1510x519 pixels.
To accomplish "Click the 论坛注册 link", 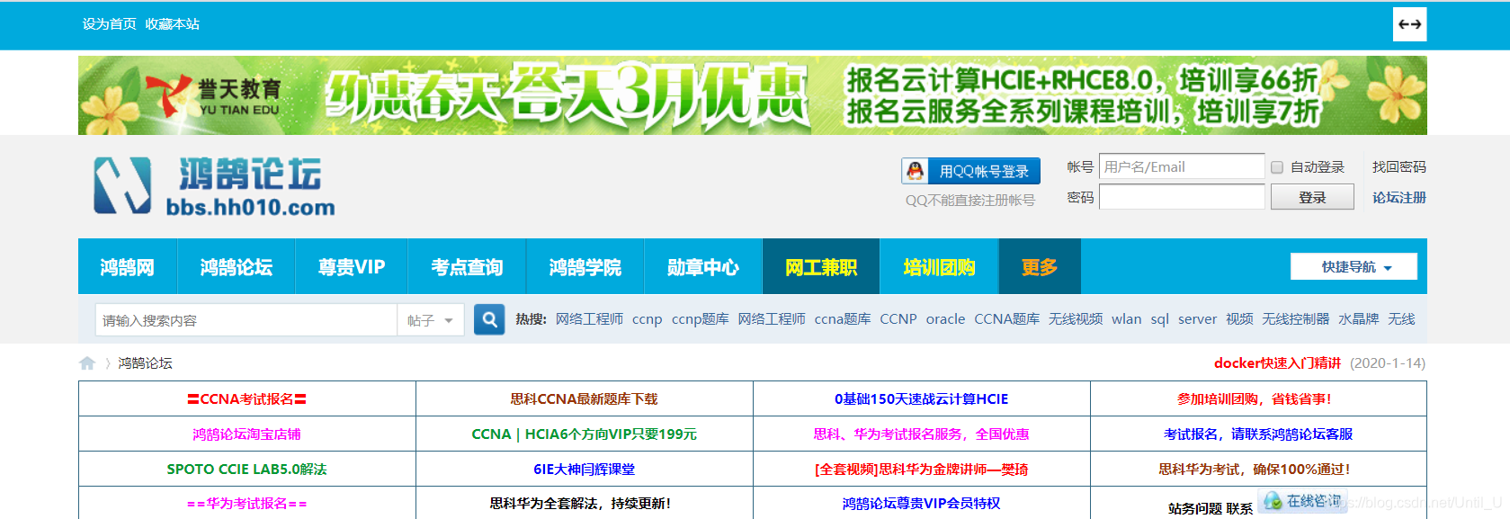I will click(1398, 198).
